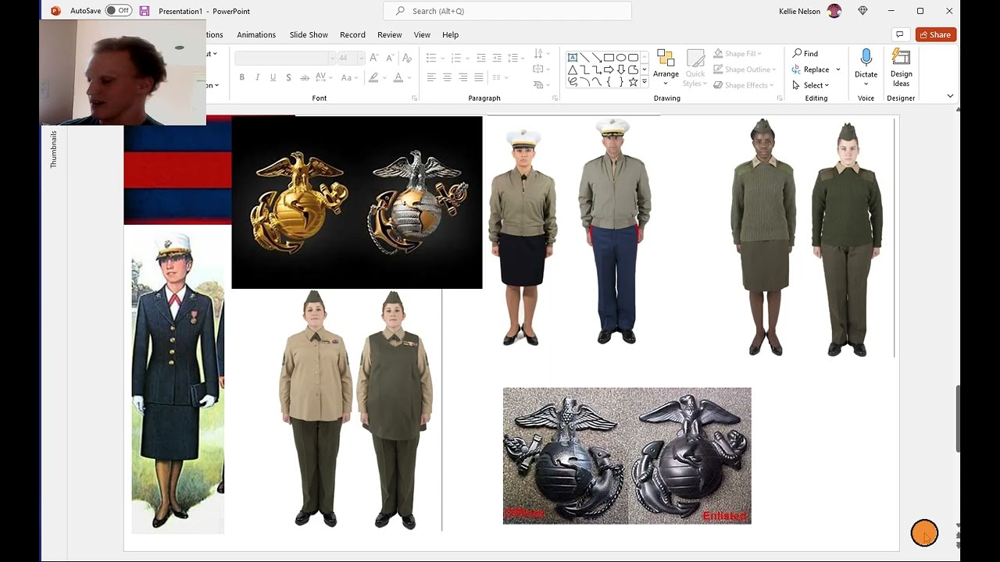Click Clear All Formatting icon

(x=406, y=58)
